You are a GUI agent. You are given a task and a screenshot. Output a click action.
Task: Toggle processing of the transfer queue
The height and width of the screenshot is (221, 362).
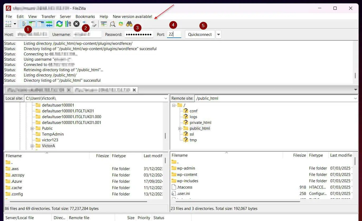(x=68, y=24)
